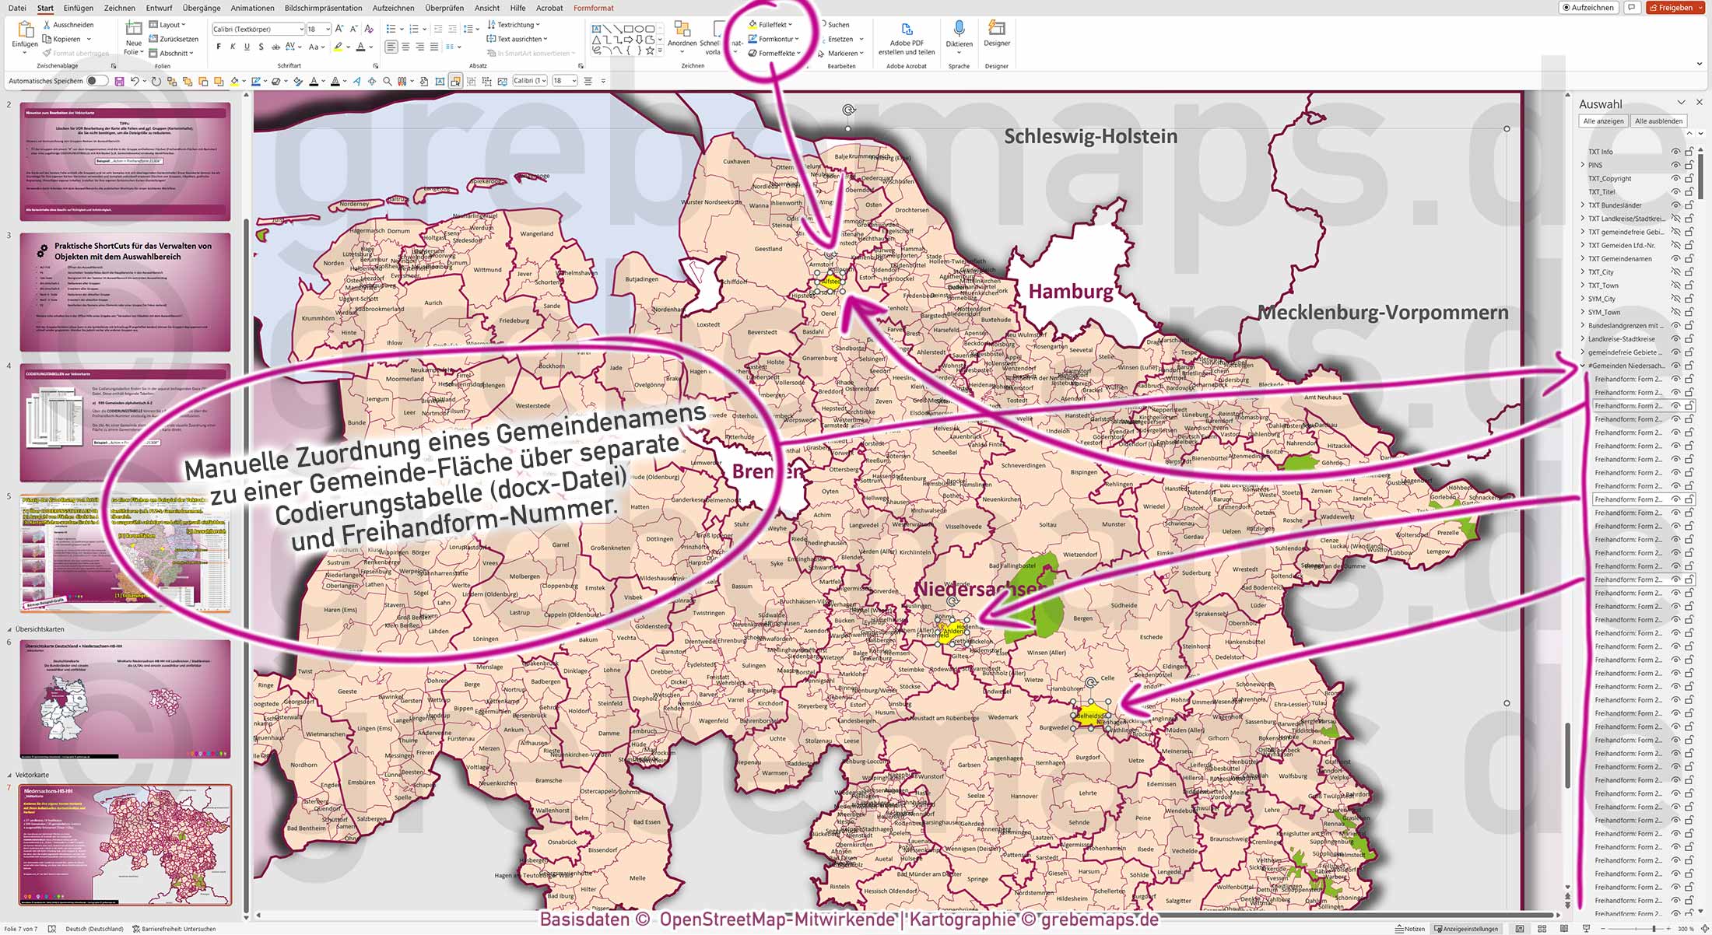Show the hidden TXT_City layer

[x=1675, y=272]
